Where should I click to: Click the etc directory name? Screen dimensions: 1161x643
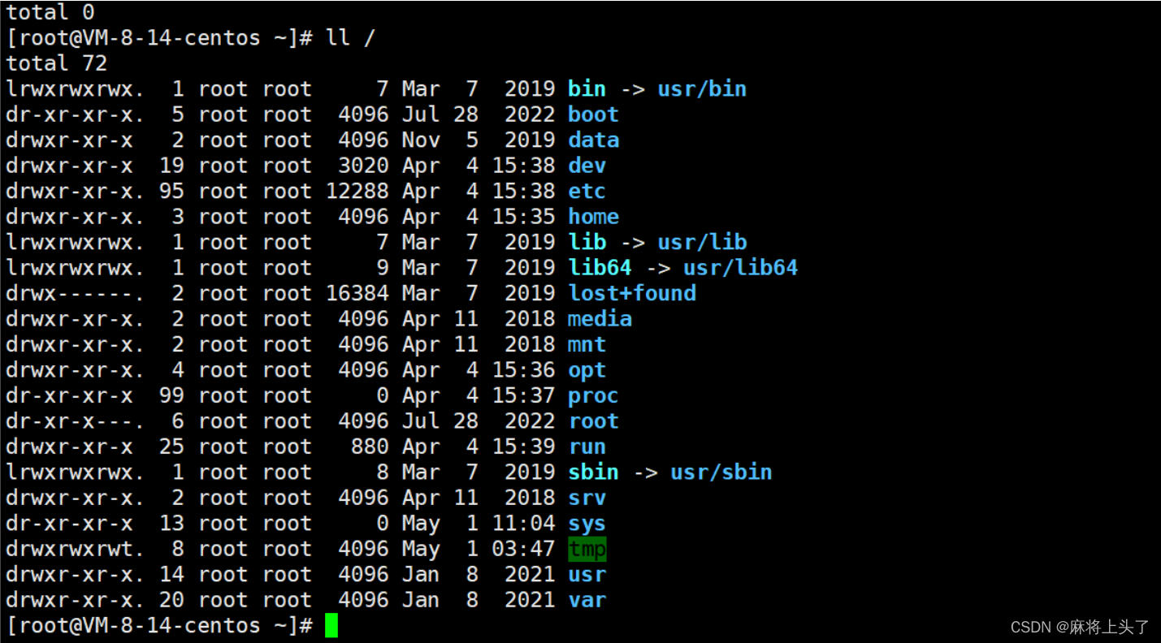point(587,191)
